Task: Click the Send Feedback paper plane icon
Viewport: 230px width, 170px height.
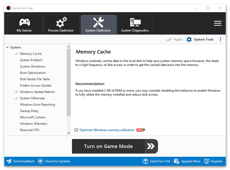Action: point(9,161)
